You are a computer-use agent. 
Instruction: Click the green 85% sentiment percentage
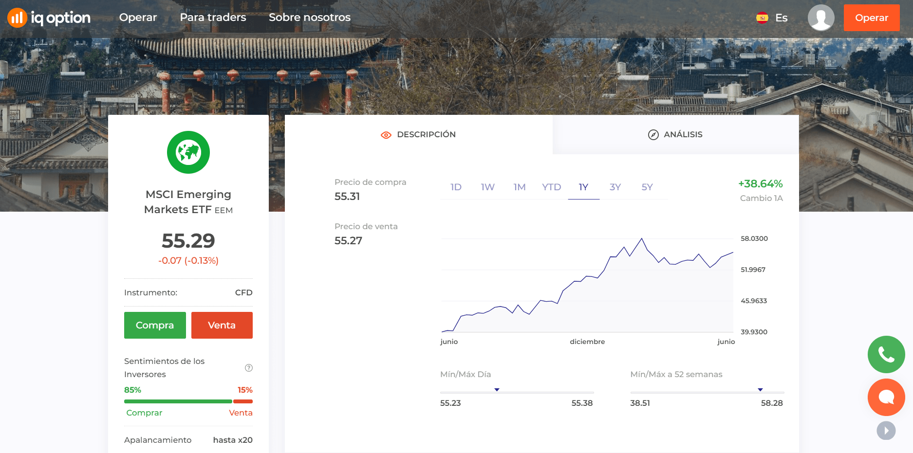(132, 390)
